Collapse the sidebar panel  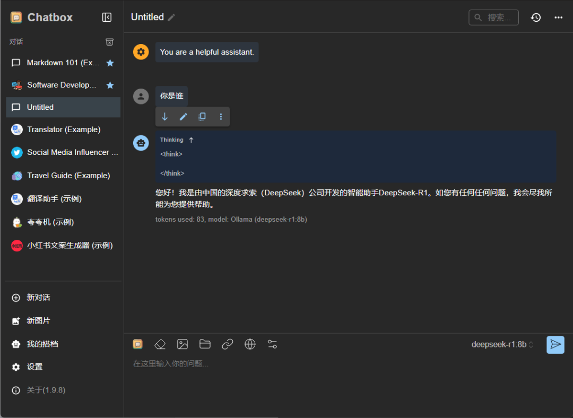pyautogui.click(x=107, y=17)
